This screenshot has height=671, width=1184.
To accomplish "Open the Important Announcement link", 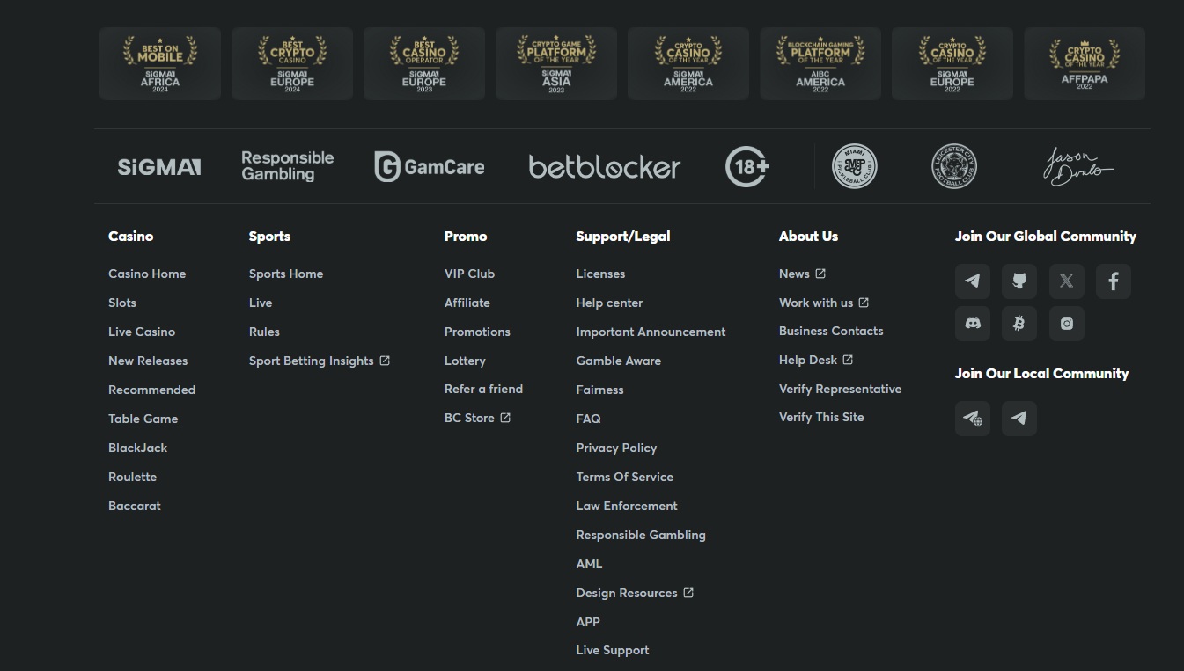I will pyautogui.click(x=651, y=332).
